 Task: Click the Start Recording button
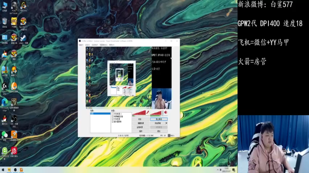(158, 123)
